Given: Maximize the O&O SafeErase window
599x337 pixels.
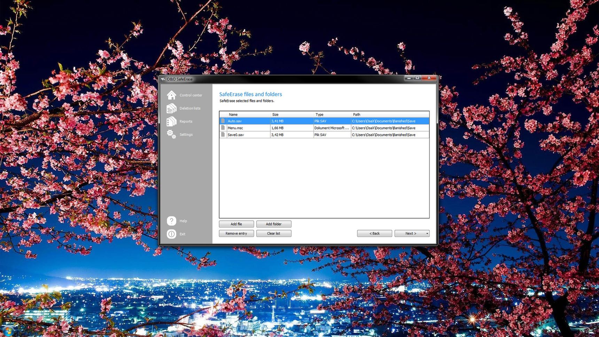Looking at the screenshot, I should (x=417, y=78).
